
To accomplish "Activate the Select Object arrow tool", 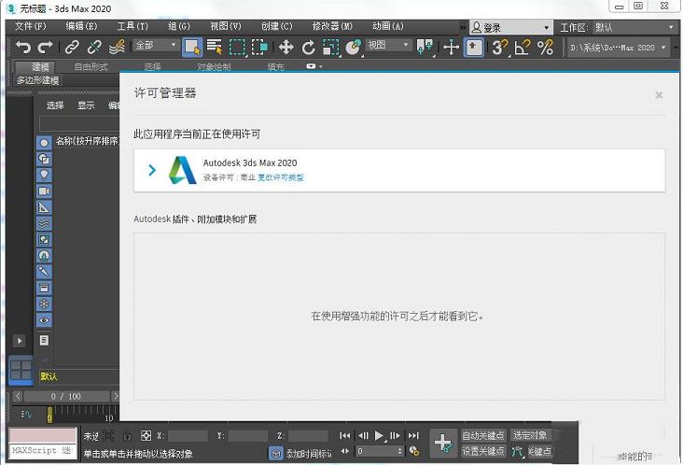I will click(x=191, y=47).
